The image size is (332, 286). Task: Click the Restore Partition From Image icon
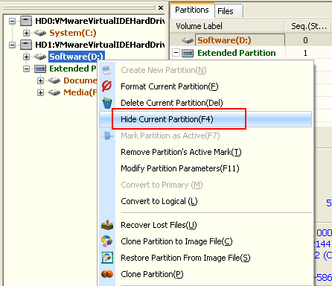point(107,258)
